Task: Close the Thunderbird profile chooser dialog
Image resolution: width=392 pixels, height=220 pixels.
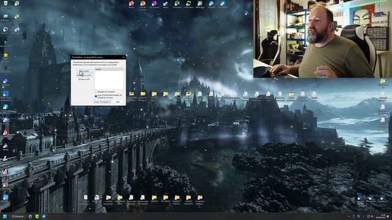Action: [123, 57]
